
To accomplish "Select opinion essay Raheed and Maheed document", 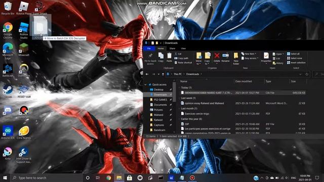I will click(243, 103).
